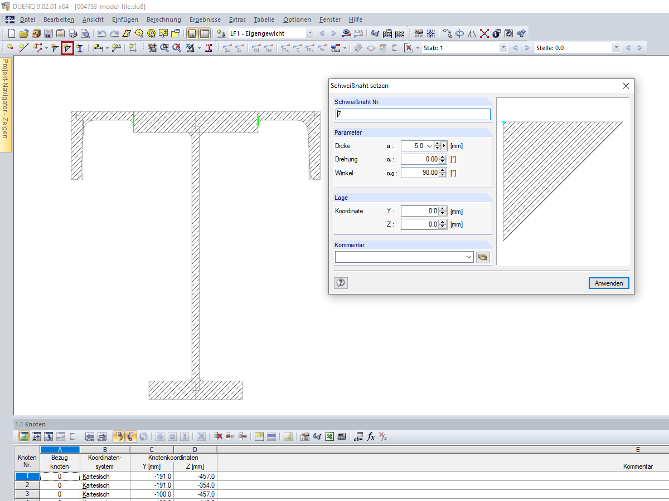Toggle the second table display button
Image resolution: width=669 pixels, height=501 pixels.
tap(205, 33)
